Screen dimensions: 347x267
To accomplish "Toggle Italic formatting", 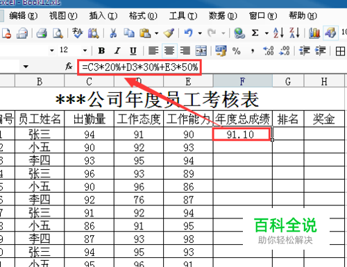I will click(x=117, y=51).
